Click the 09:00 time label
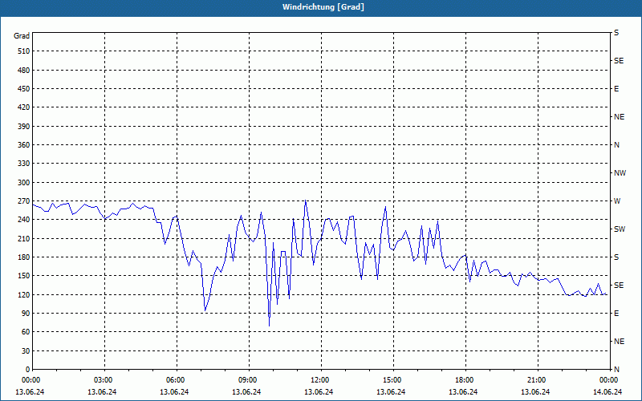642x401 pixels. pos(247,380)
